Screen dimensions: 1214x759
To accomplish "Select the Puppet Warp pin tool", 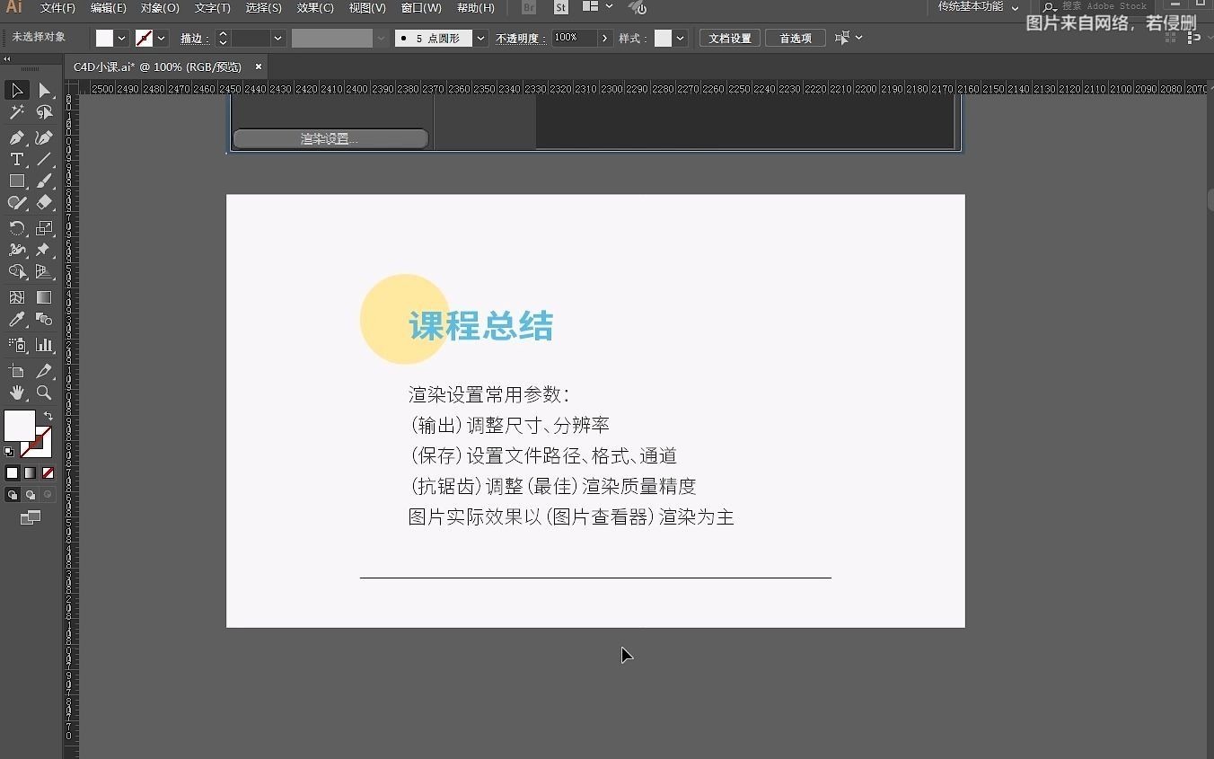I will 44,250.
